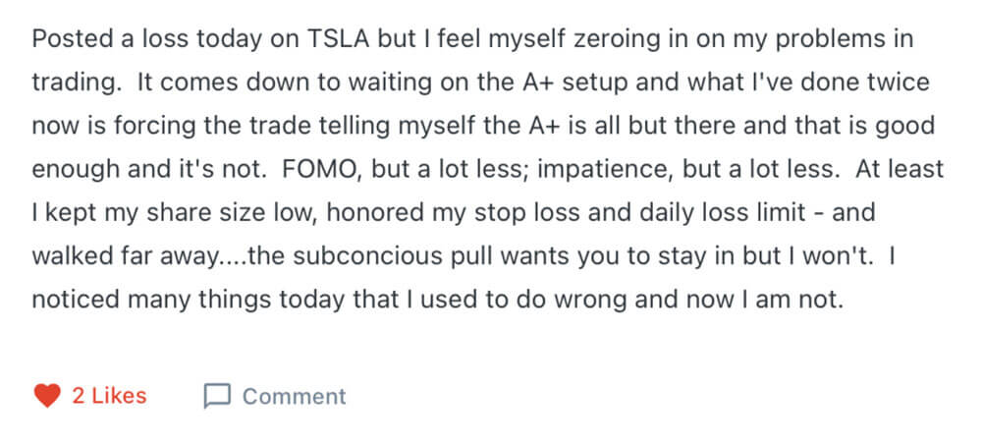The width and height of the screenshot is (982, 443).
Task: Toggle the red heart like icon
Action: point(47,396)
